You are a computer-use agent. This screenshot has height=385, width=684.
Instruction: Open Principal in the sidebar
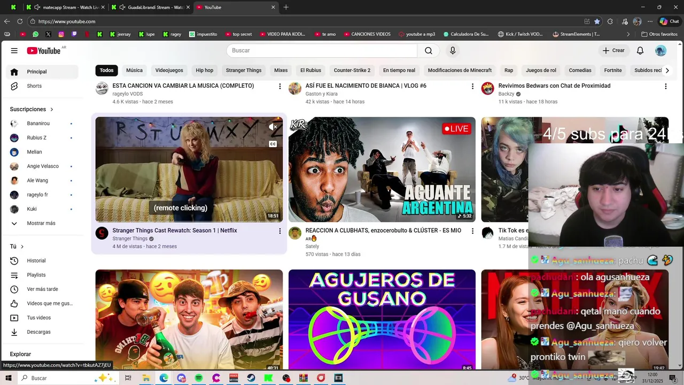coord(43,72)
